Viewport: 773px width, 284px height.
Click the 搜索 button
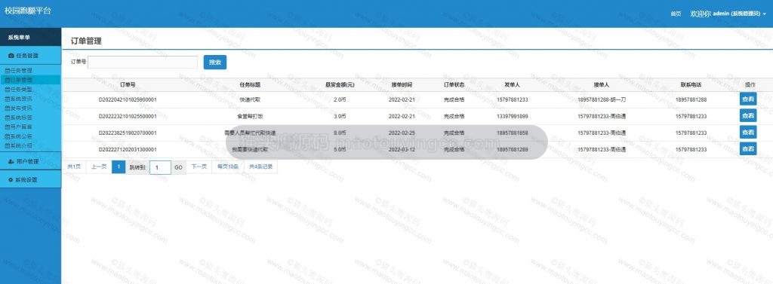tap(215, 62)
